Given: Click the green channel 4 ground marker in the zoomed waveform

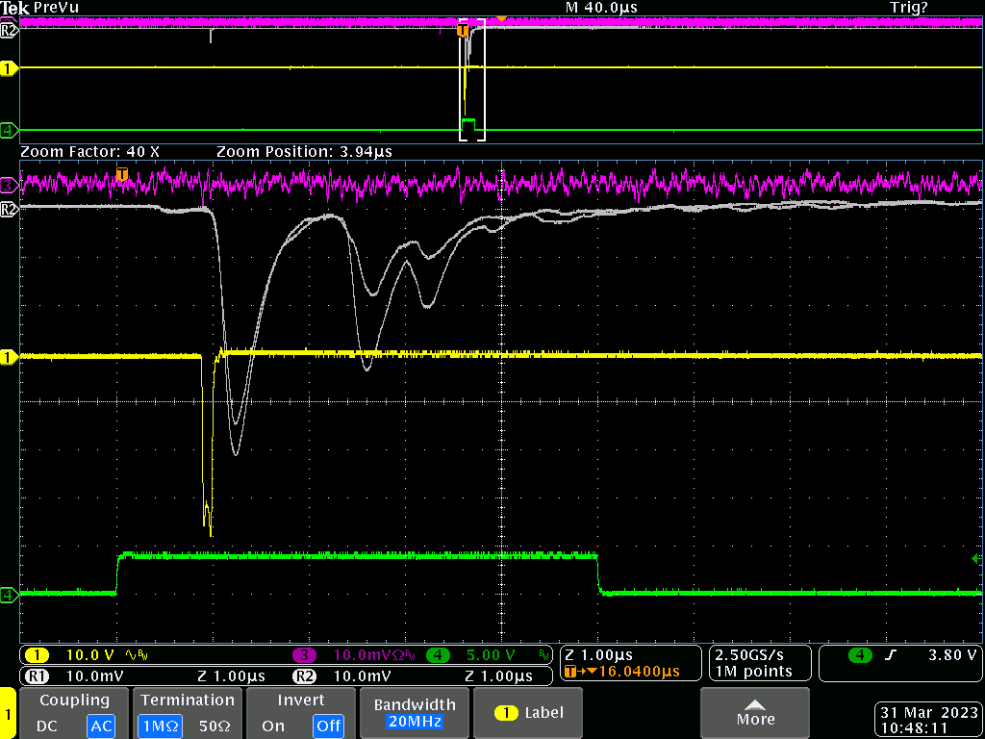Looking at the screenshot, I should (9, 595).
